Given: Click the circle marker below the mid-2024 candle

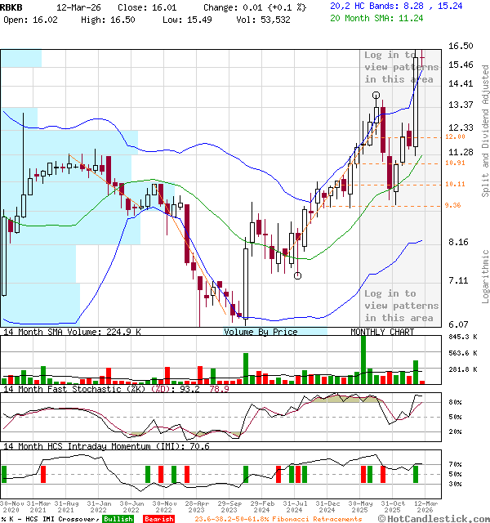Looking at the screenshot, I should click(x=298, y=275).
